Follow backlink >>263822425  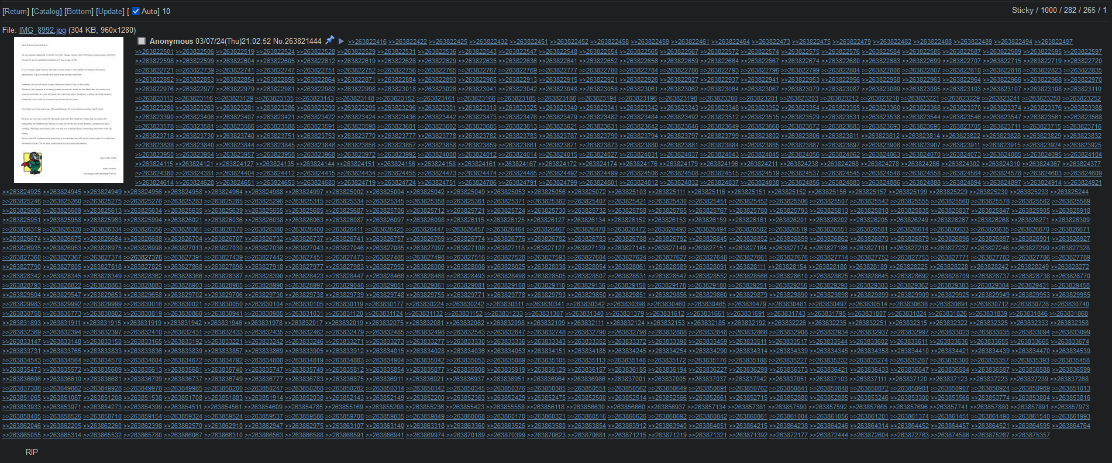tap(448, 42)
